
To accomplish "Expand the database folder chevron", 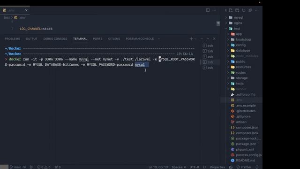I will click(x=228, y=51).
